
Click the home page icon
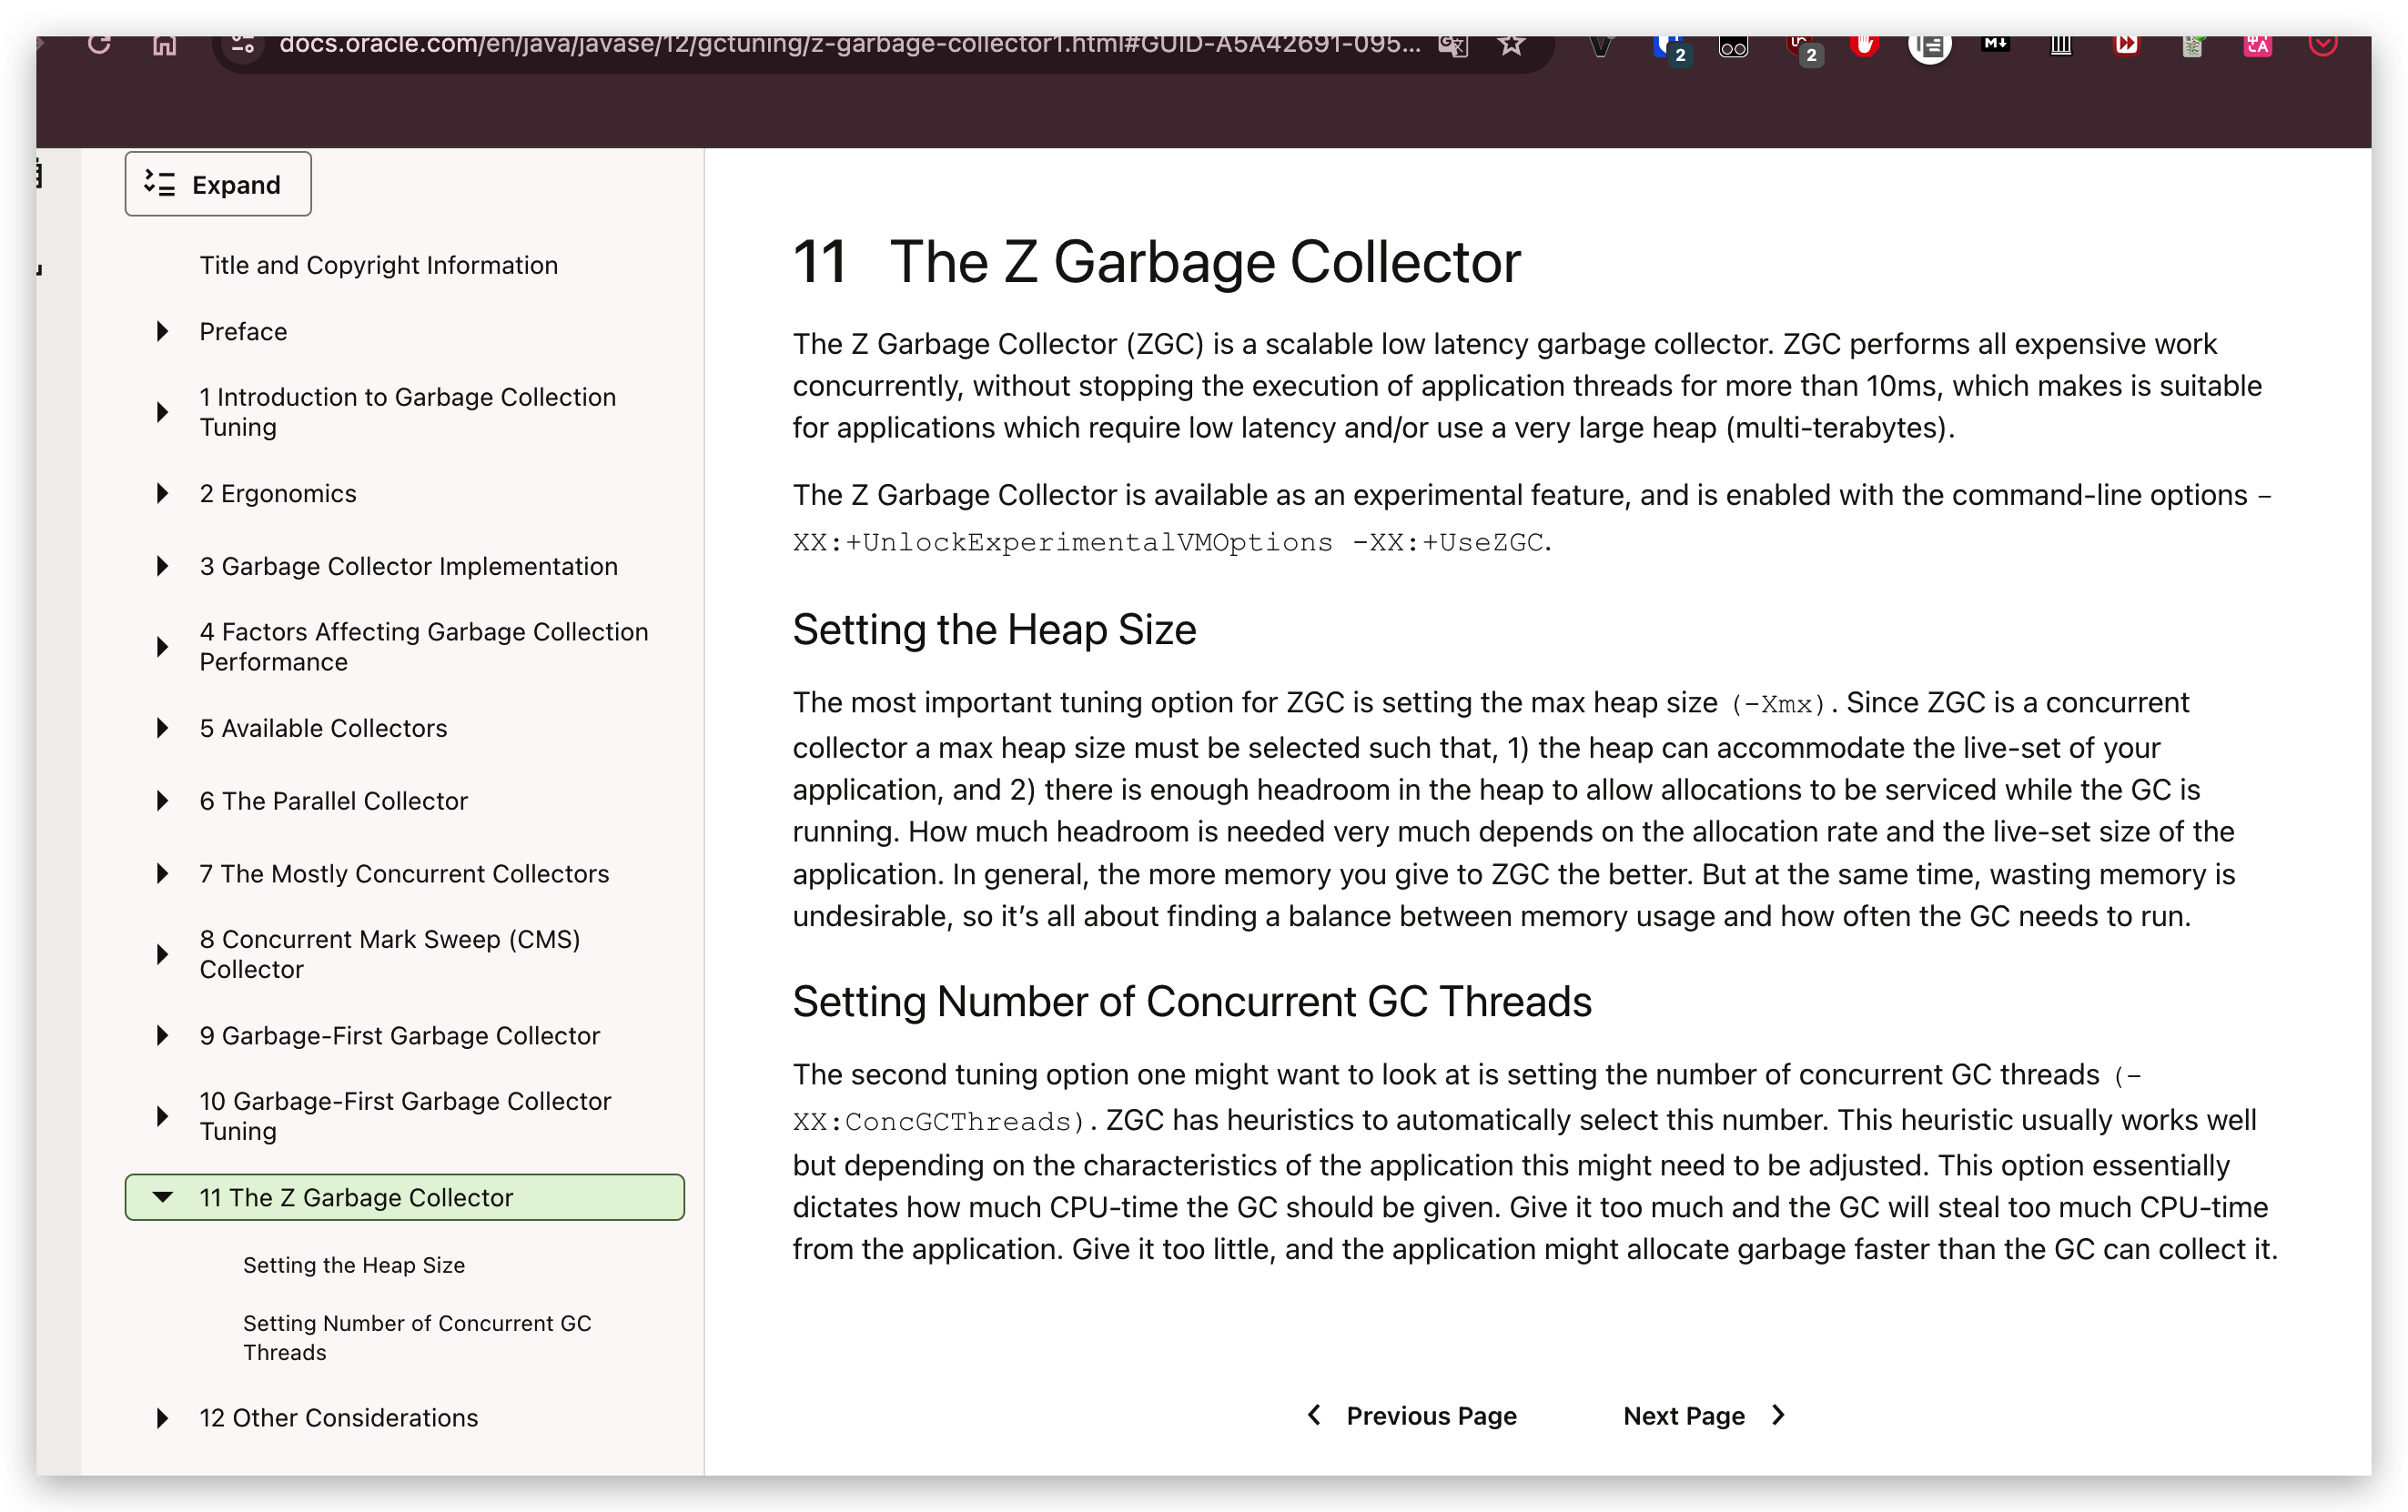164,44
